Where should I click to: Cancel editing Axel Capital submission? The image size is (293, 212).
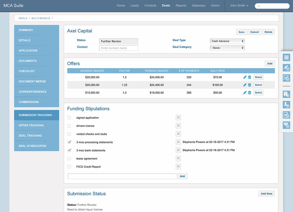point(254,32)
